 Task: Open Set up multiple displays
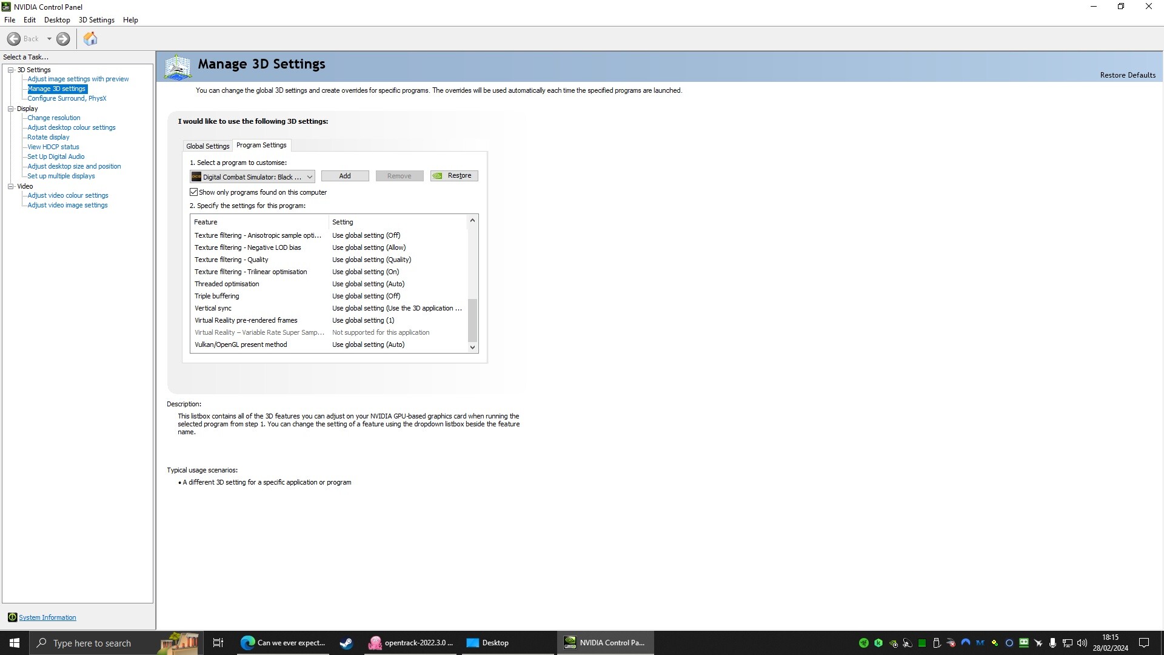click(61, 176)
